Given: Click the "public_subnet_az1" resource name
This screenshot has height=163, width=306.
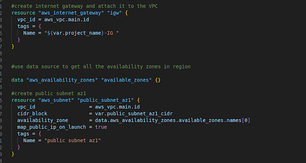Looking at the screenshot, I should pos(106,100).
